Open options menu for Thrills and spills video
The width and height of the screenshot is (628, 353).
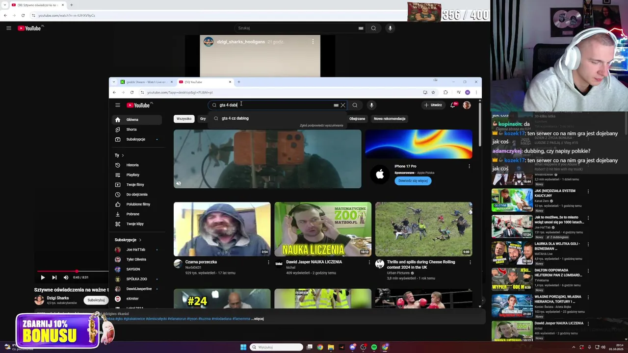tap(470, 262)
